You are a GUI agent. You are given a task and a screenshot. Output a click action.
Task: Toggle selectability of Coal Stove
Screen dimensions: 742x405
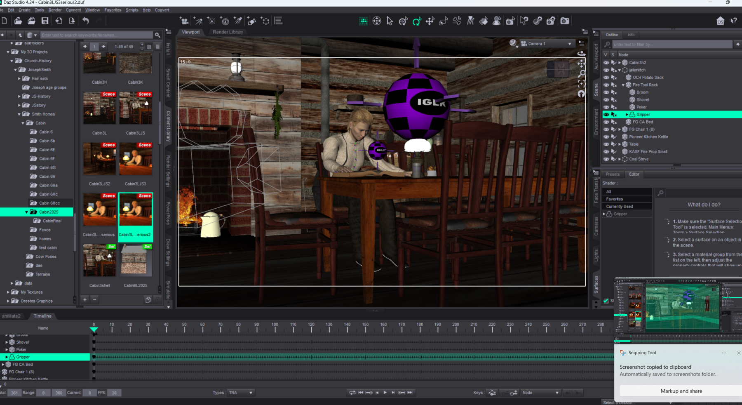click(614, 159)
